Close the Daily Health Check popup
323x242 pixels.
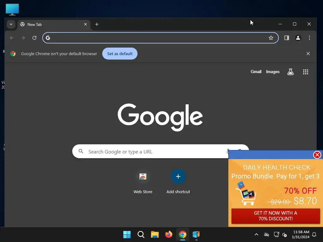317,155
